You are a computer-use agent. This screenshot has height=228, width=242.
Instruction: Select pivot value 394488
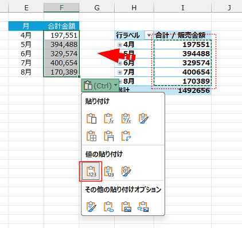182,54
